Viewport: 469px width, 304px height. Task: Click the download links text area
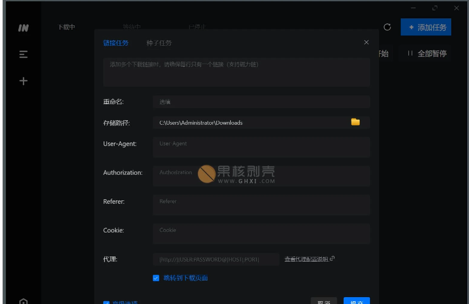[x=237, y=72]
